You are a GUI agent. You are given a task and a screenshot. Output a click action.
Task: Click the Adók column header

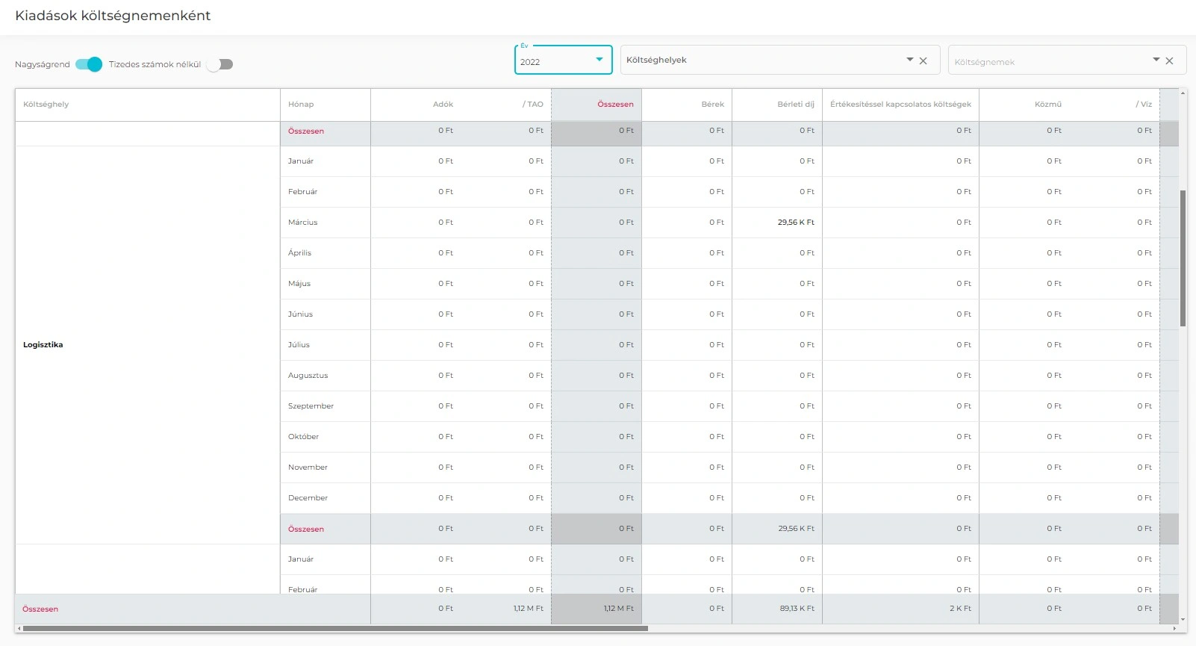click(443, 105)
